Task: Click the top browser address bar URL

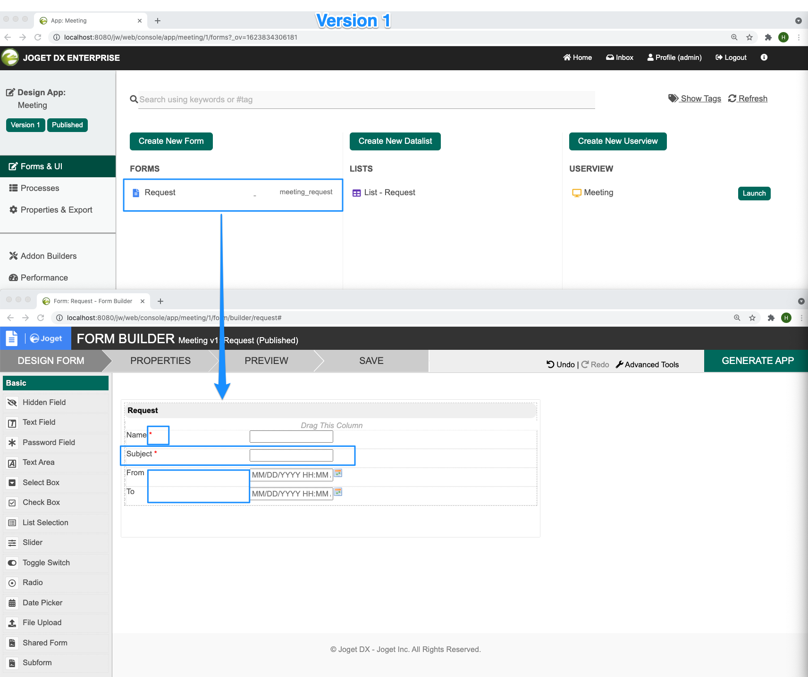Action: coord(181,37)
